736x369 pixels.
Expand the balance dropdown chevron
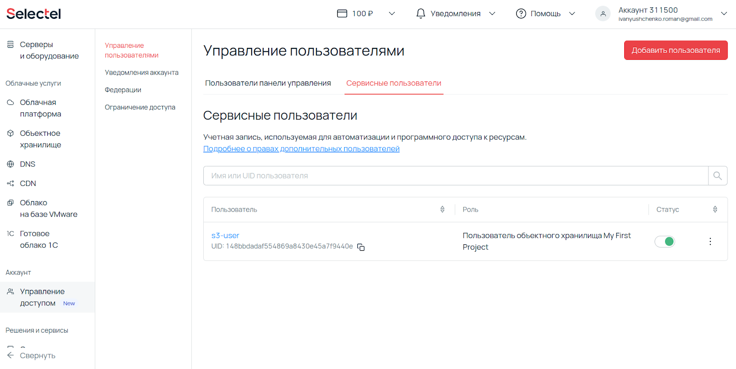(x=392, y=14)
